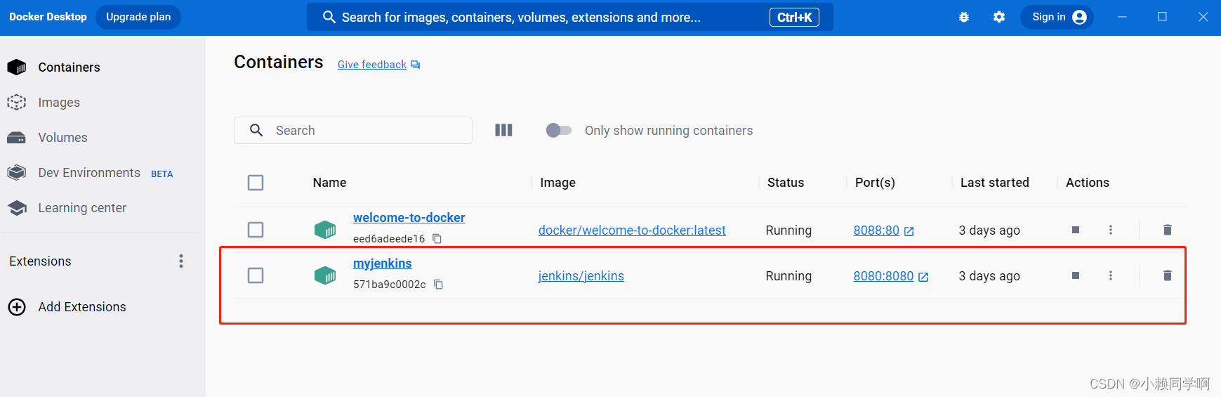Image resolution: width=1221 pixels, height=397 pixels.
Task: Focus the global search bar
Action: coord(570,17)
